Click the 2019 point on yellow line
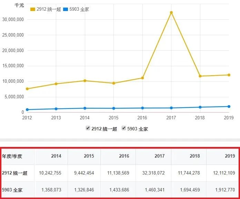 (x=229, y=75)
